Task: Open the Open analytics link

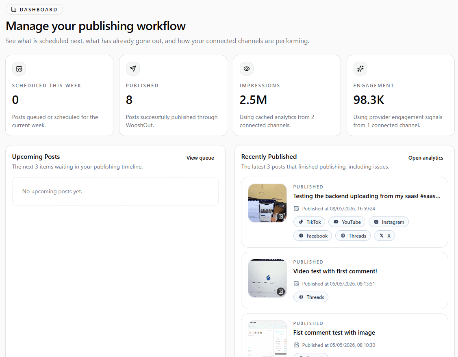Action: tap(425, 158)
